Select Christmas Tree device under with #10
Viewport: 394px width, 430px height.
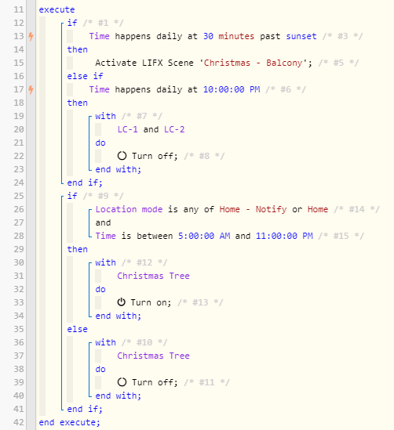pyautogui.click(x=153, y=356)
